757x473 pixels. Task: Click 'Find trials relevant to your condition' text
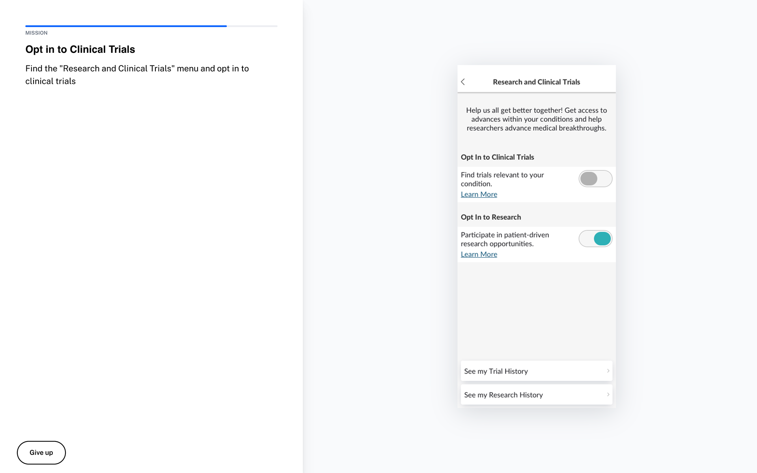[x=502, y=179]
